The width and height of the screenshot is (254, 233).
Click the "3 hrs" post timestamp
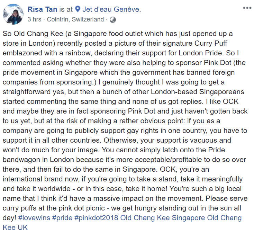(x=34, y=20)
